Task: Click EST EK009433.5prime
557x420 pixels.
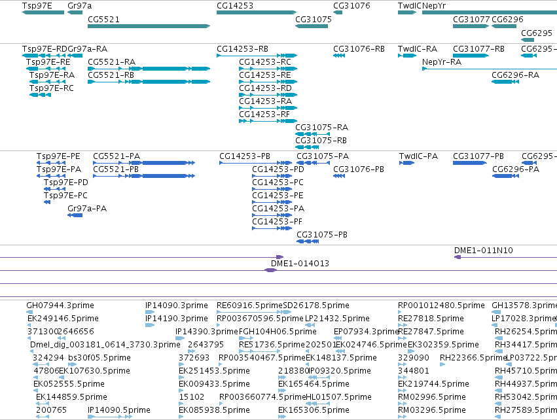Action: click(214, 384)
